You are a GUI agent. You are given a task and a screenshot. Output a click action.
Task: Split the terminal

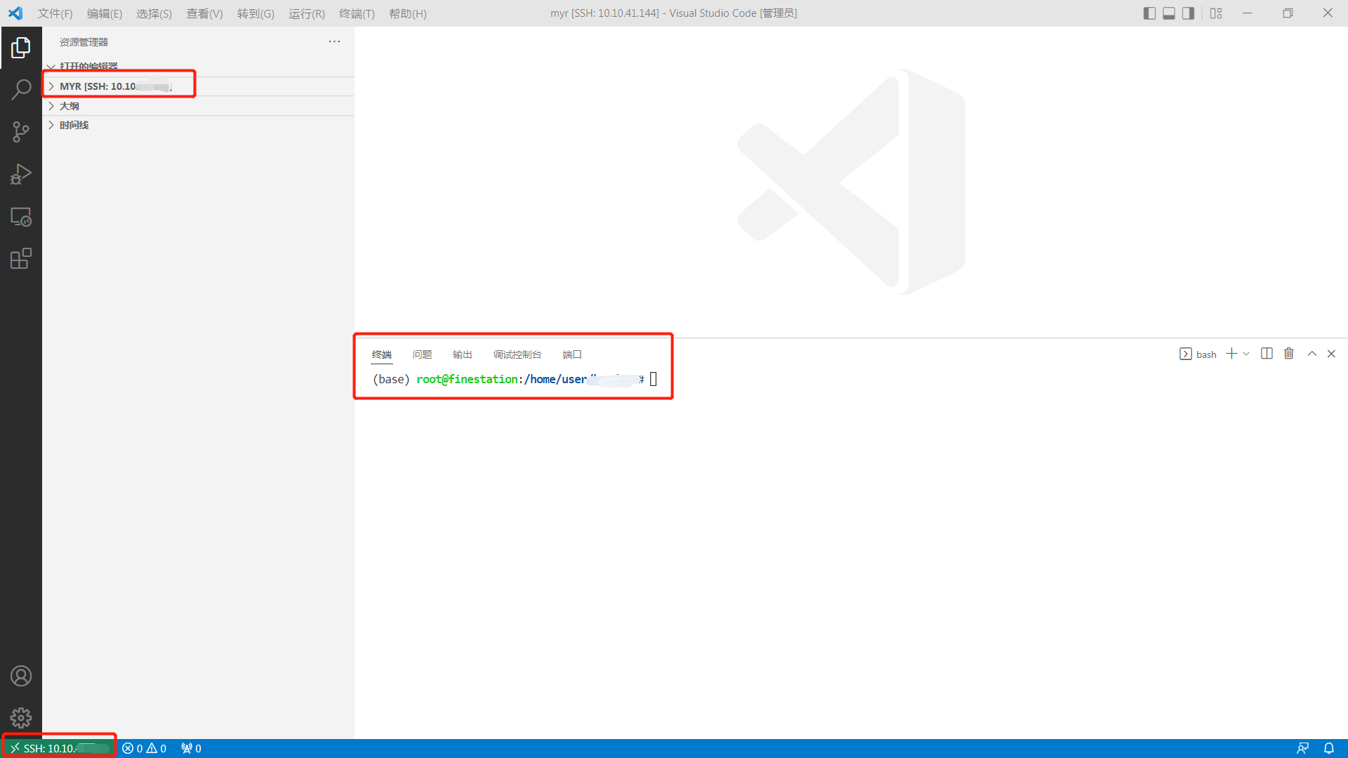1267,354
